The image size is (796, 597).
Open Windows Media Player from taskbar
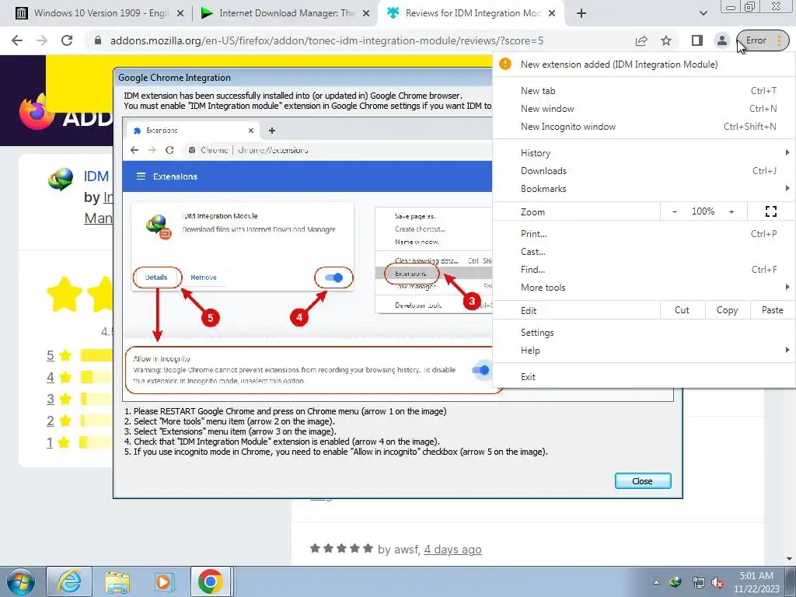point(164,581)
